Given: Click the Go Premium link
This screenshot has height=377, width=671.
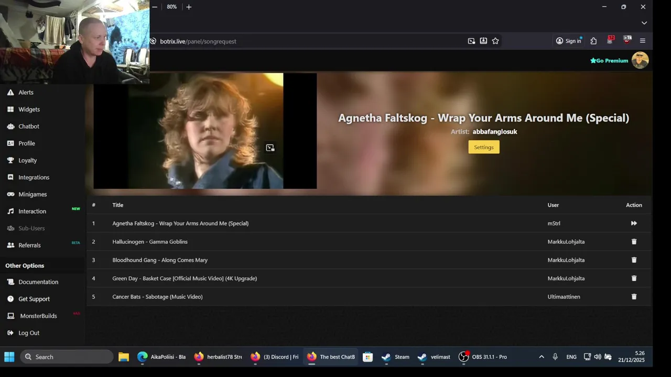Looking at the screenshot, I should pyautogui.click(x=609, y=60).
